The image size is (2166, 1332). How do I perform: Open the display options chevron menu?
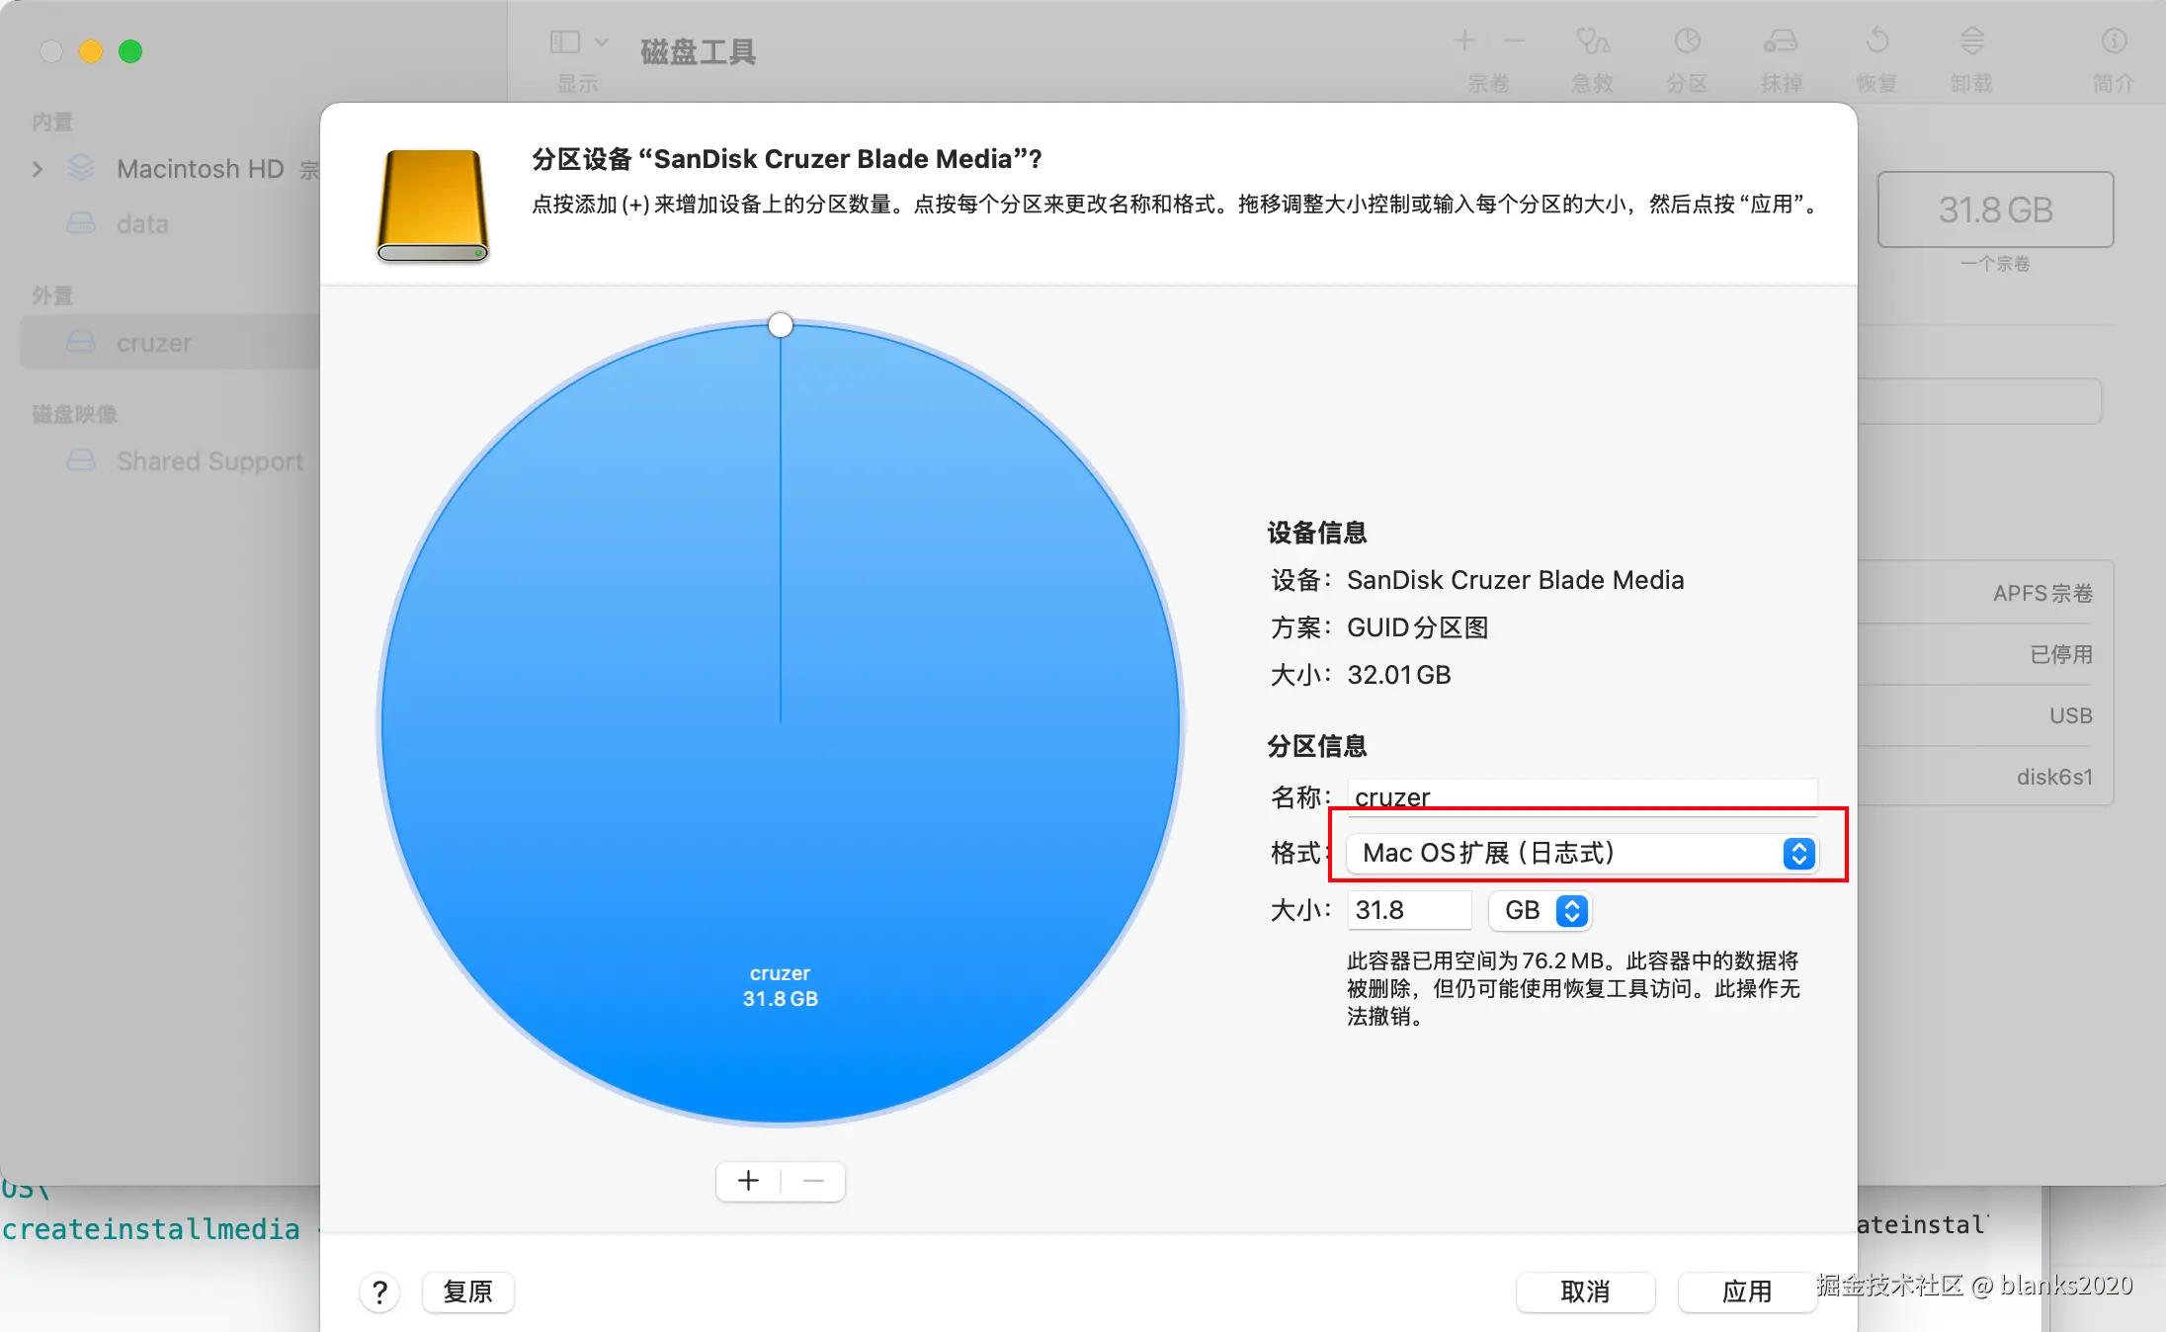[601, 42]
